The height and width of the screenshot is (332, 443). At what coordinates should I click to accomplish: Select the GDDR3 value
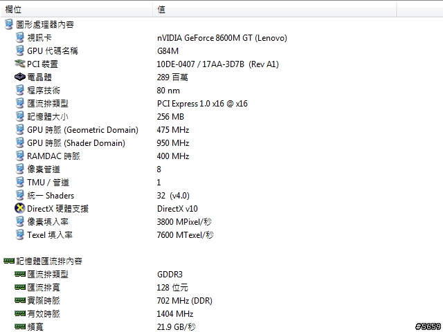click(170, 274)
